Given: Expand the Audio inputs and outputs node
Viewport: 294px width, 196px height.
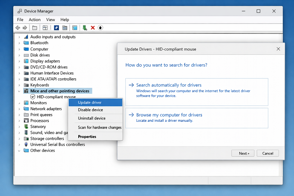Looking at the screenshot, I should click(19, 37).
